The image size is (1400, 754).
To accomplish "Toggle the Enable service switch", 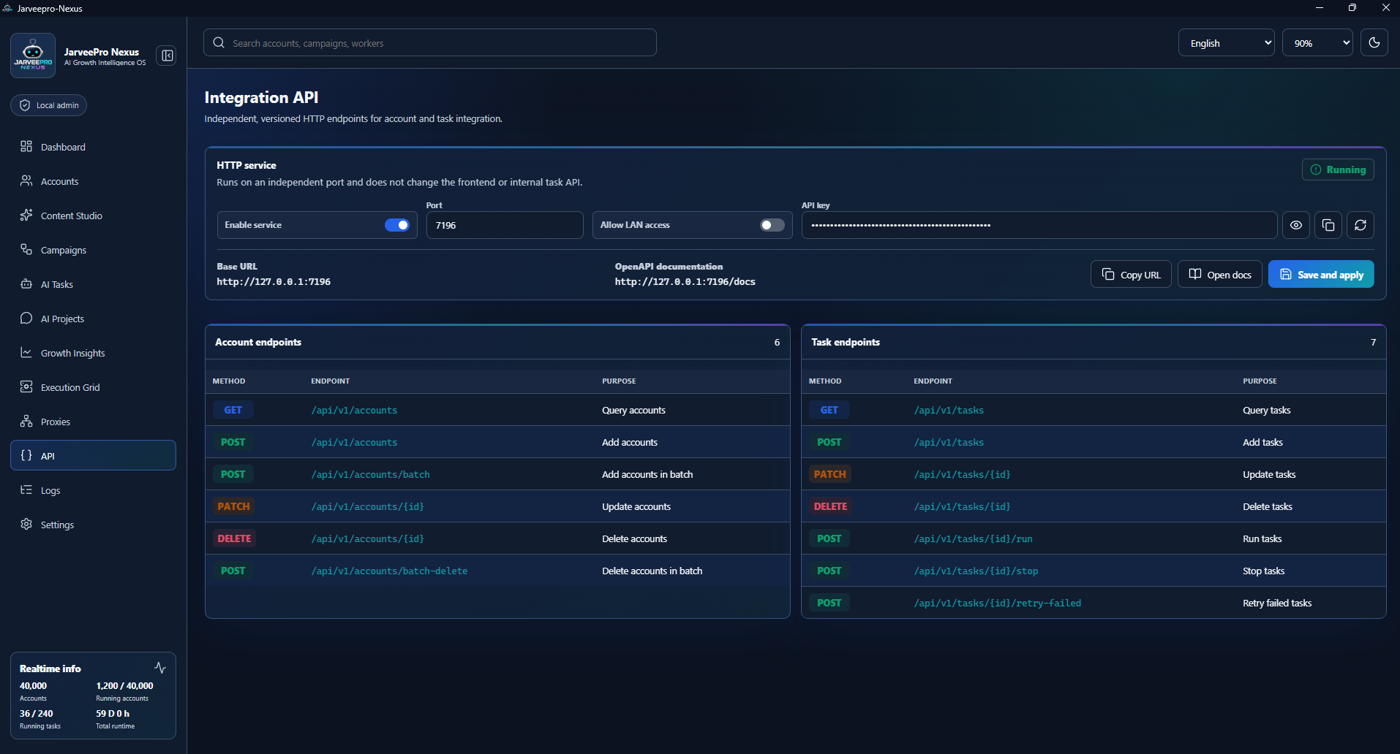I will [x=397, y=225].
